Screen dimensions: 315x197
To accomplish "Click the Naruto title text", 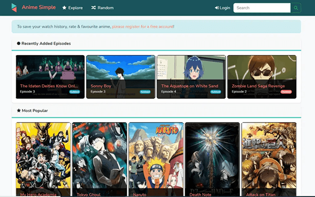I will [139, 194].
